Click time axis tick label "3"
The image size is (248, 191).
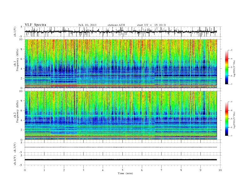pos(84,170)
